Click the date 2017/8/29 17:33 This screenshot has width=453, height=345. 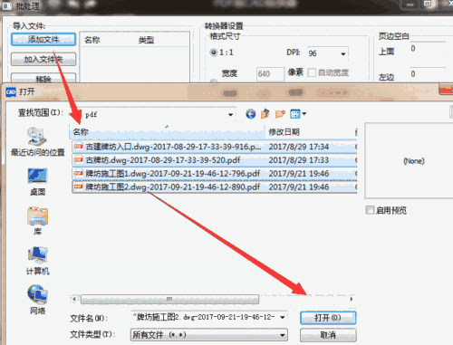[298, 160]
